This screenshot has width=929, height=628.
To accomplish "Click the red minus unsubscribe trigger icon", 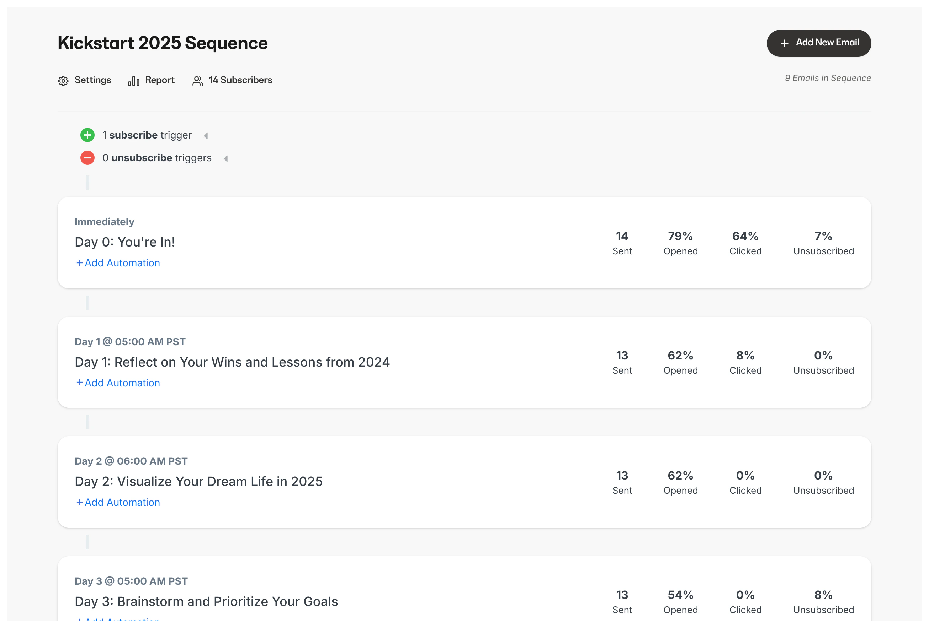I will pyautogui.click(x=87, y=158).
